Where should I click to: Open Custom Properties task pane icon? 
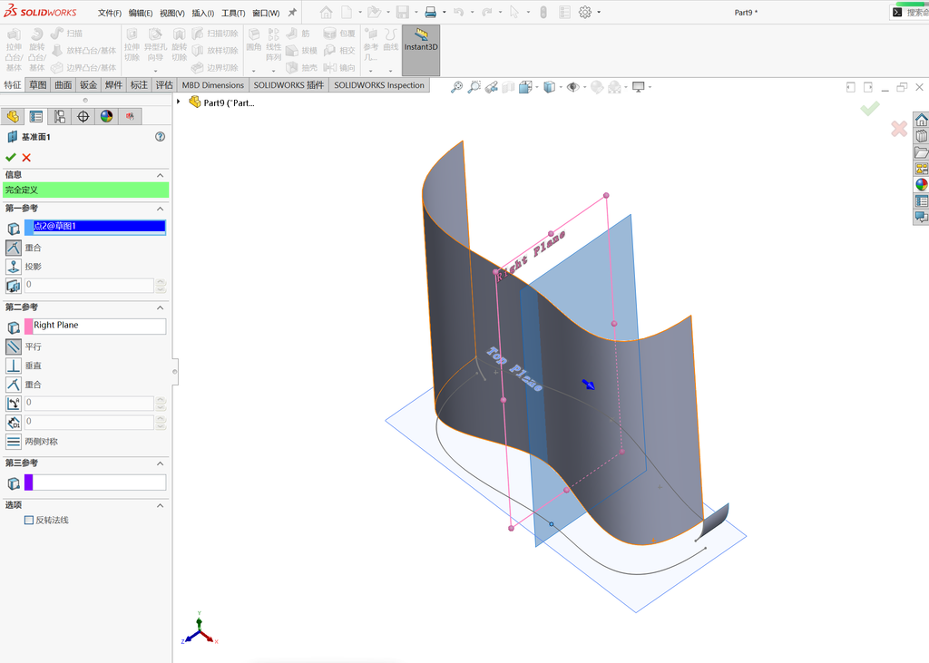click(x=922, y=200)
